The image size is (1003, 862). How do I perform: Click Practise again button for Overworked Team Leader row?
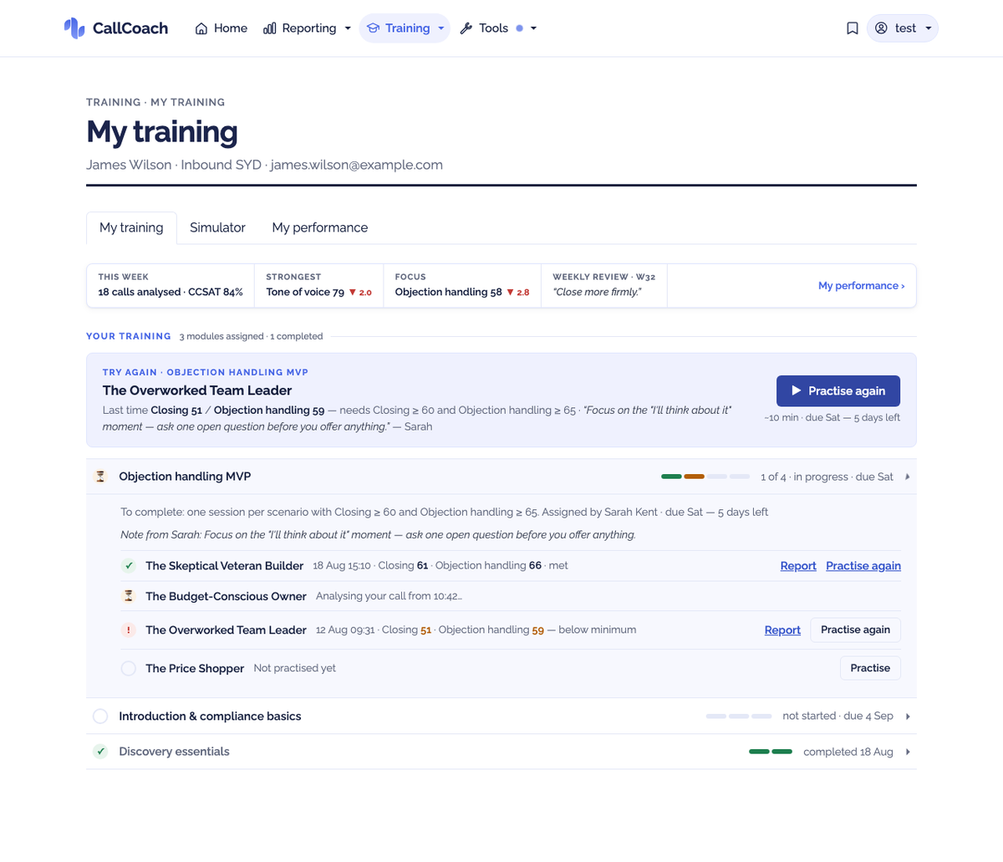click(856, 630)
